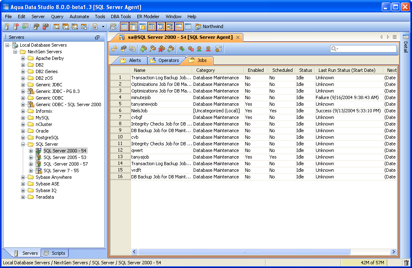Expand the MySQL folder
Viewport: 412px width, 268px height.
(x=23, y=118)
